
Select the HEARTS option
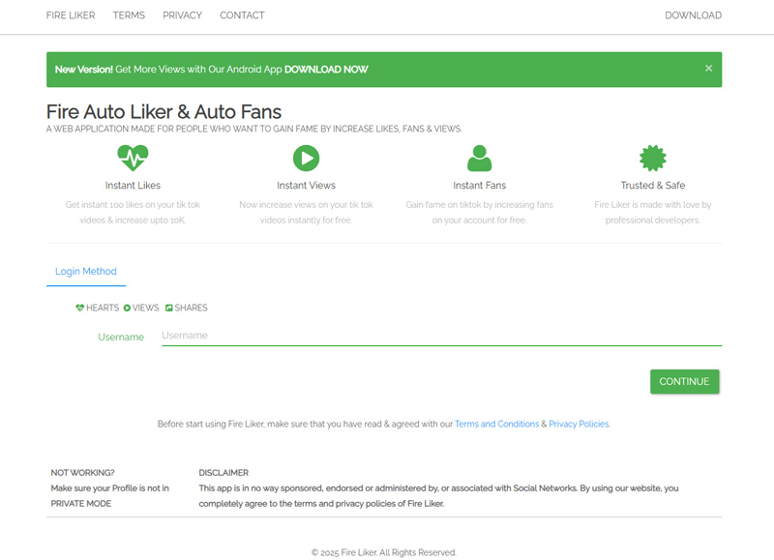pyautogui.click(x=98, y=308)
